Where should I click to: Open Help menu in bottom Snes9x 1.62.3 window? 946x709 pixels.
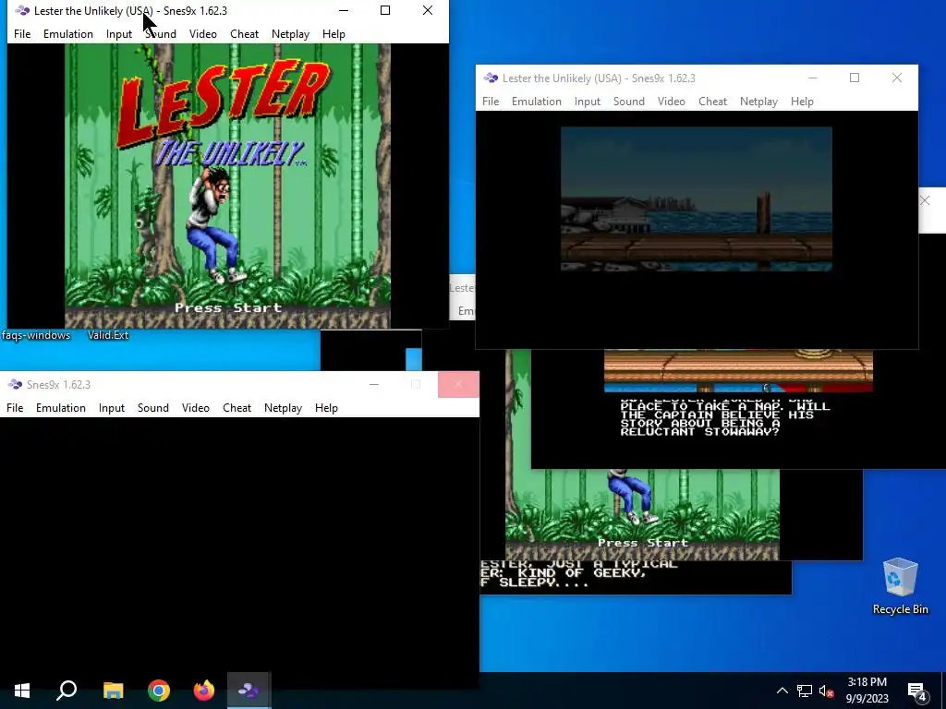click(326, 407)
